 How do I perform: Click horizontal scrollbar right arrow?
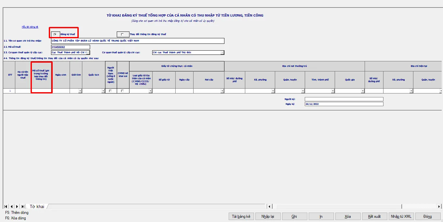pyautogui.click(x=439, y=206)
